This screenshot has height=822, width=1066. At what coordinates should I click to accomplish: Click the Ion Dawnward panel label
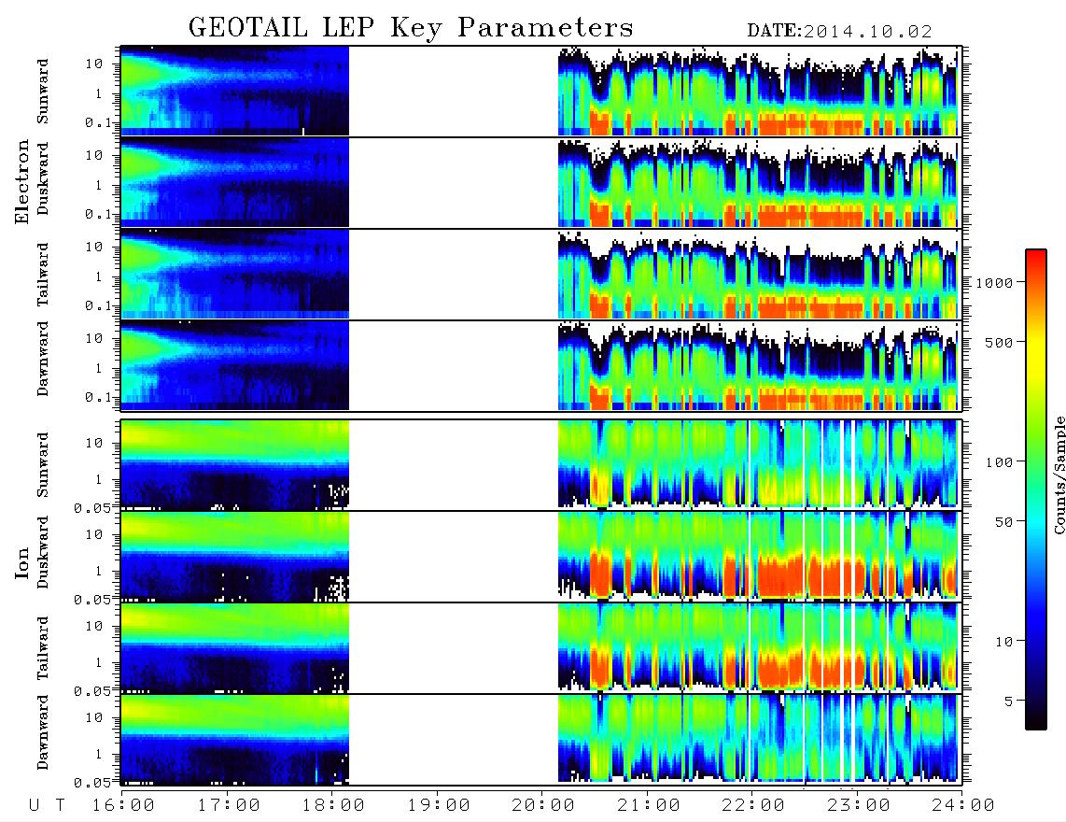pos(43,732)
